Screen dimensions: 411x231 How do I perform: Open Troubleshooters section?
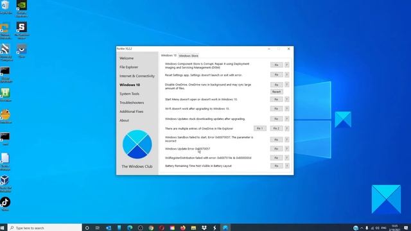click(132, 103)
